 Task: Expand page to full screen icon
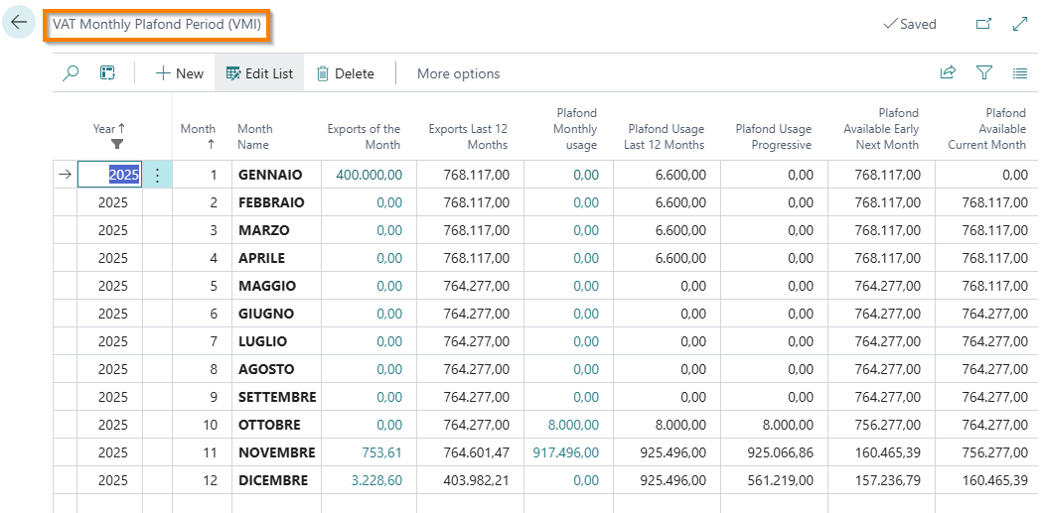tap(1019, 24)
